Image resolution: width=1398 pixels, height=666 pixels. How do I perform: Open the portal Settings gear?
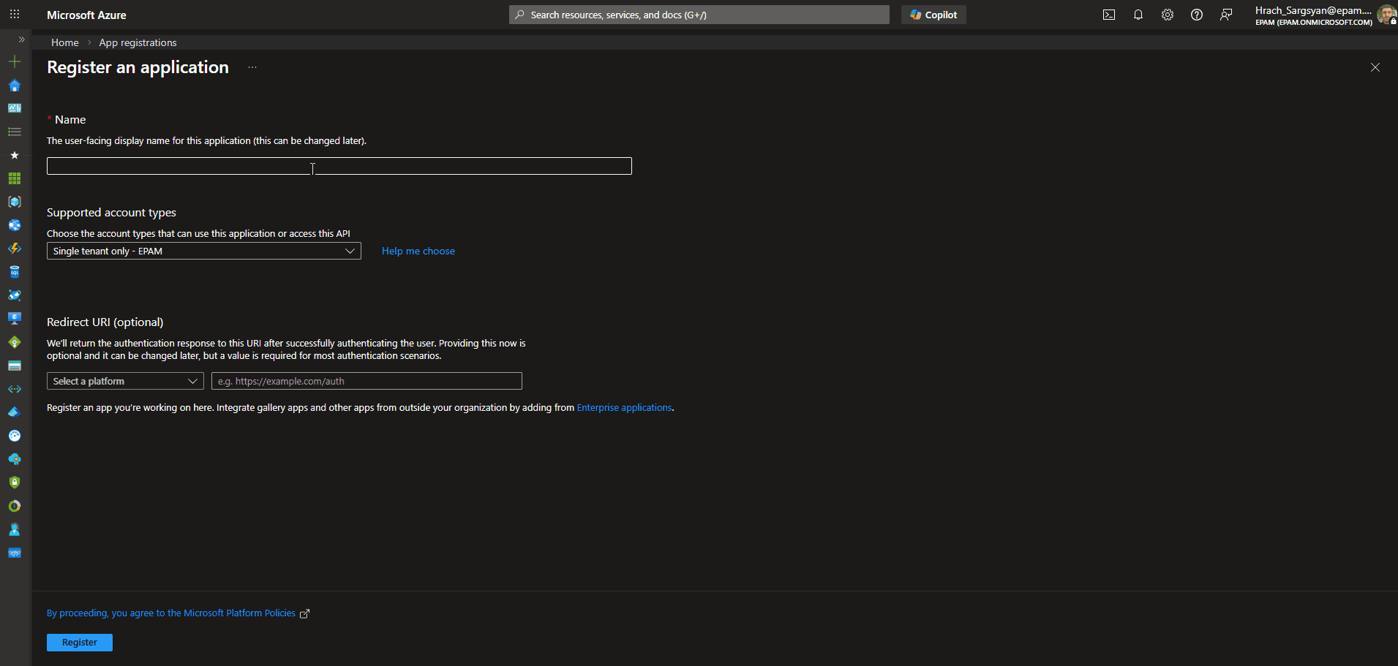coord(1168,15)
